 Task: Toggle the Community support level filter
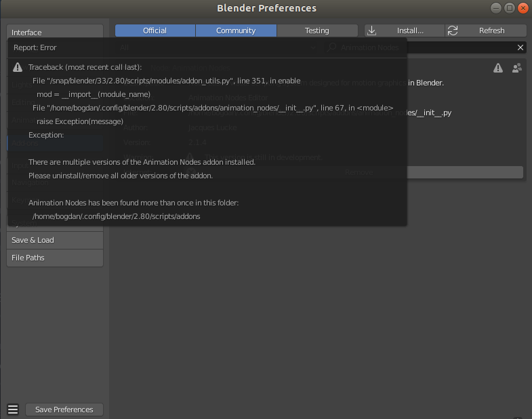[236, 31]
